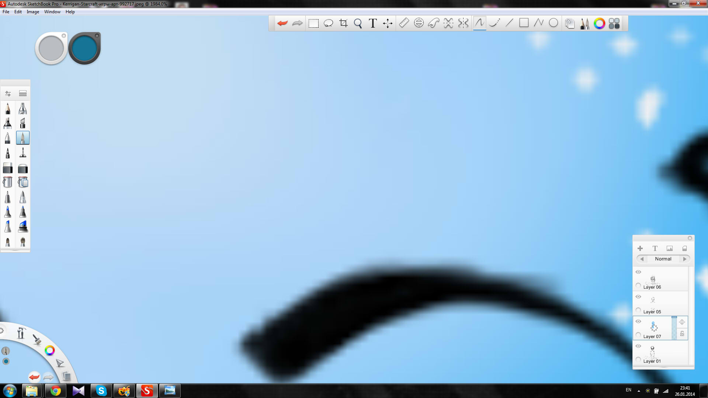Toggle the Ellipse guide tool
This screenshot has width=708, height=398.
tap(419, 23)
